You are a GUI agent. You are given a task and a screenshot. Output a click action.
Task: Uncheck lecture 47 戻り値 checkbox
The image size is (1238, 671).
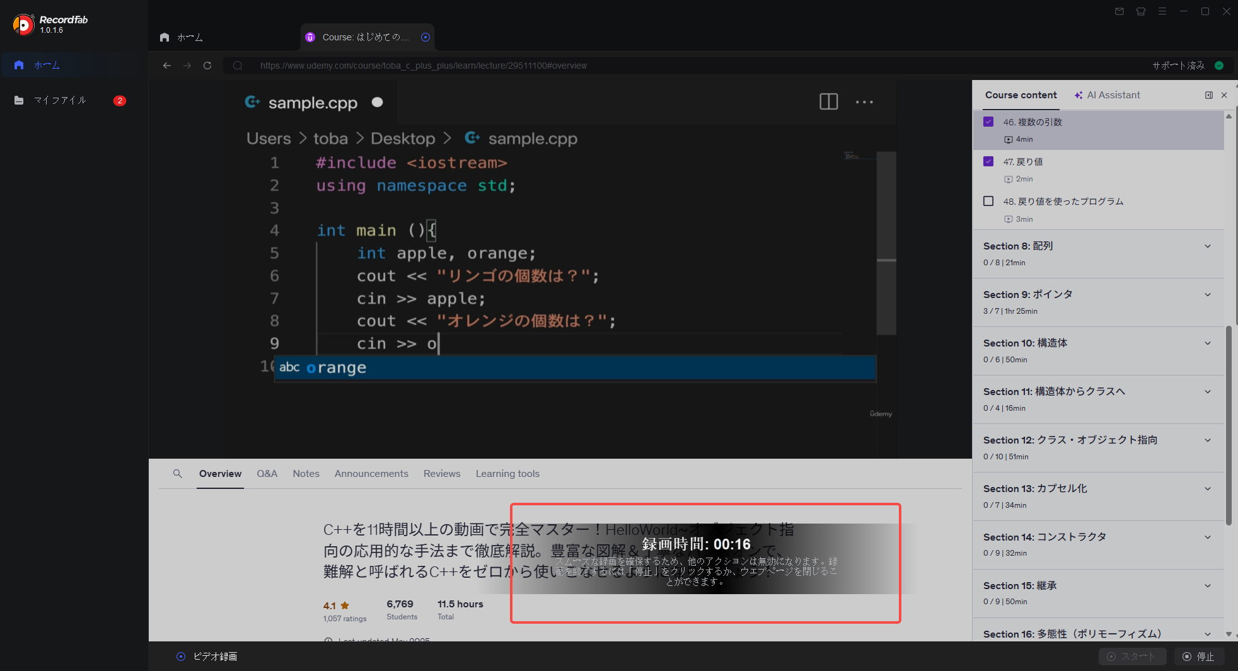click(x=988, y=161)
